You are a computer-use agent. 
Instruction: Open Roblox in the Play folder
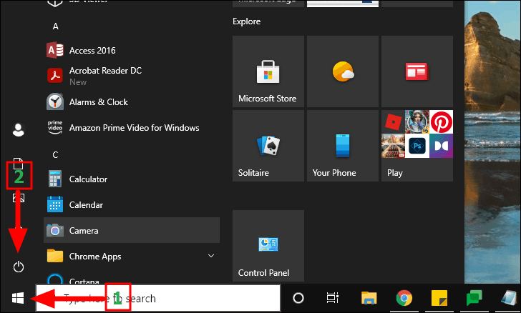(x=393, y=121)
